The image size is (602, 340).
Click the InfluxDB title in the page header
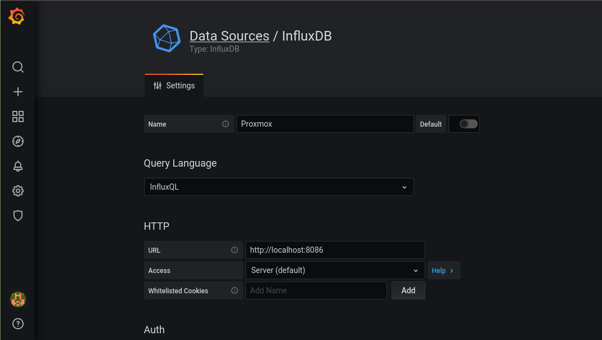[x=307, y=35]
